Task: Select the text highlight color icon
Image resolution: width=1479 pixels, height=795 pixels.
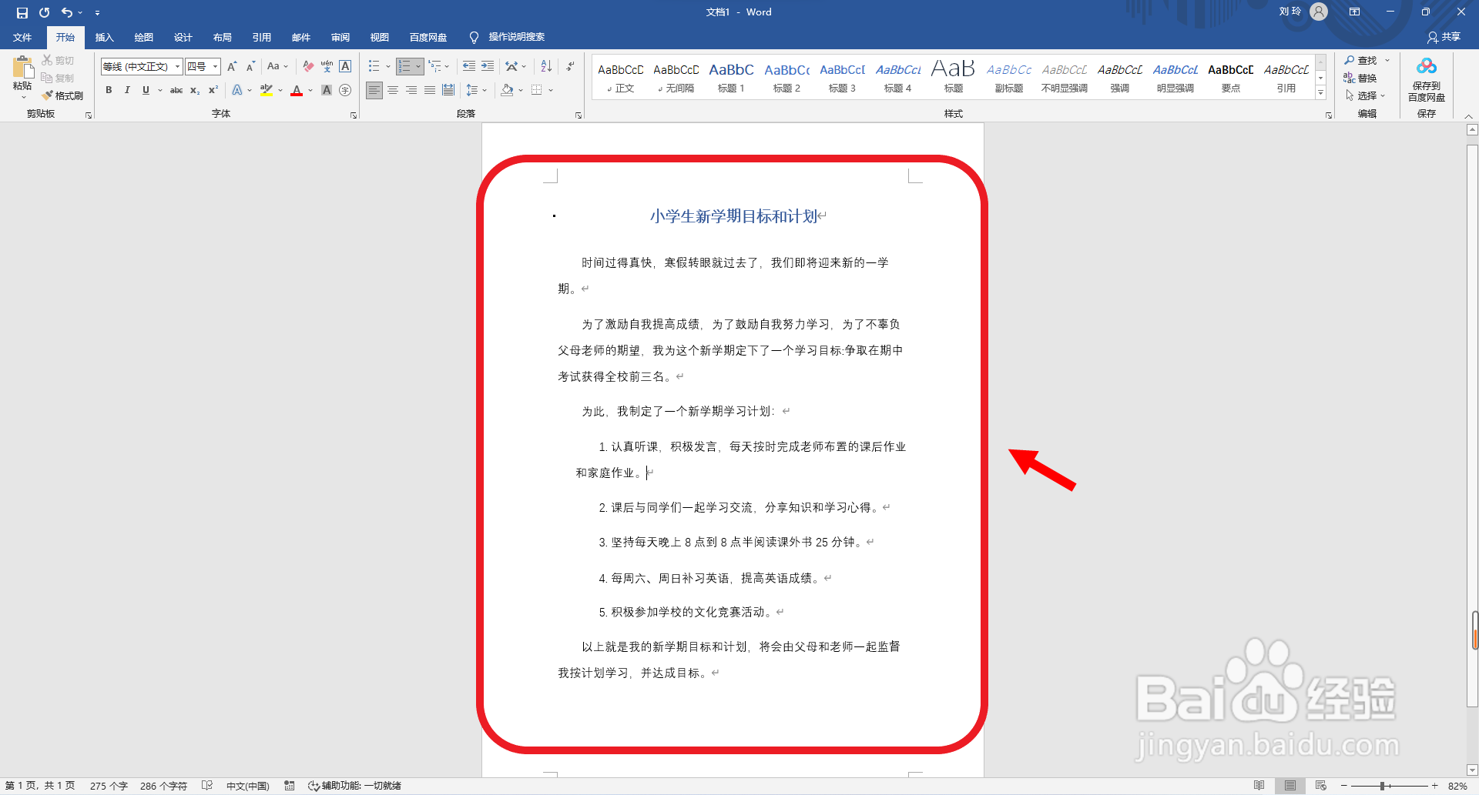Action: (265, 90)
